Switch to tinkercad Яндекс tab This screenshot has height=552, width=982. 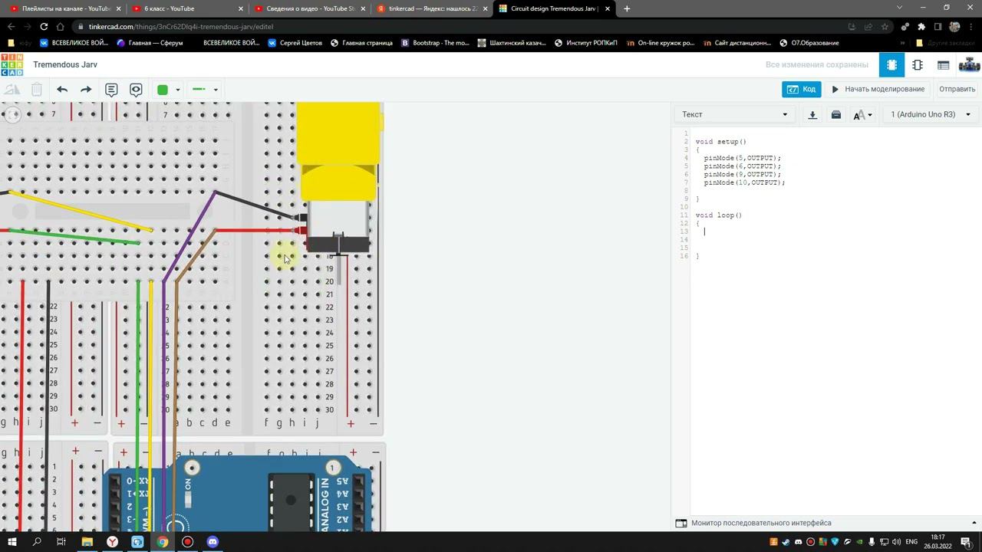point(432,8)
